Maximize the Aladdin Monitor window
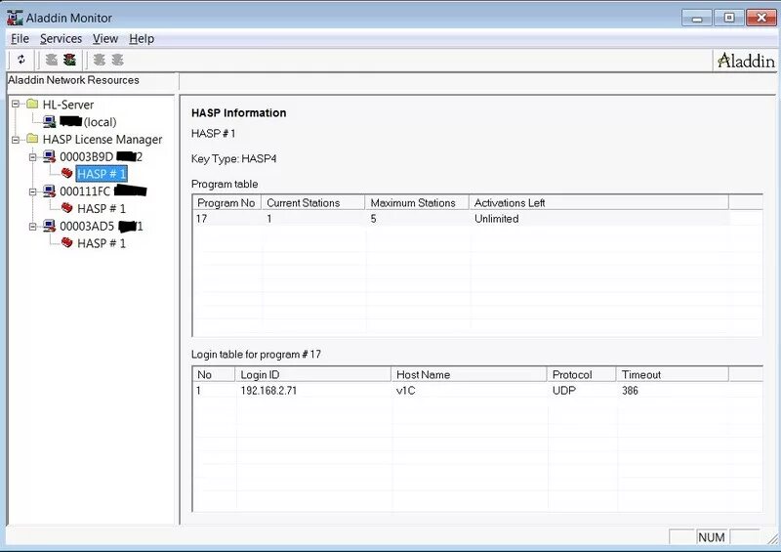Viewport: 781px width, 552px height. (x=728, y=18)
